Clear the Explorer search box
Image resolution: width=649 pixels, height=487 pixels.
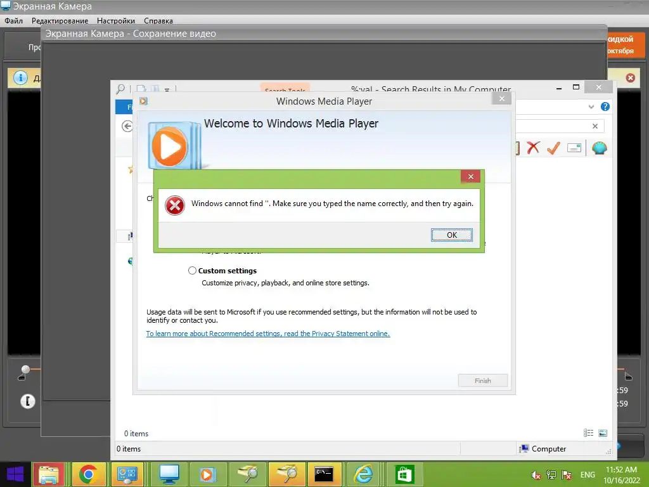(594, 126)
